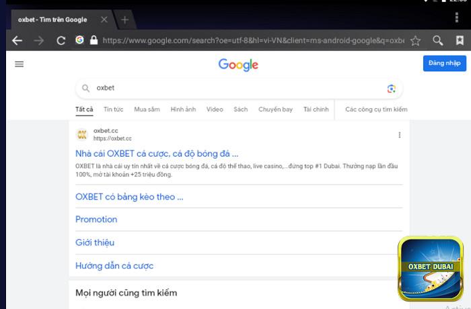This screenshot has width=471, height=309.
Task: Open Nhà cái OXBET cá cược result link
Action: click(x=157, y=154)
